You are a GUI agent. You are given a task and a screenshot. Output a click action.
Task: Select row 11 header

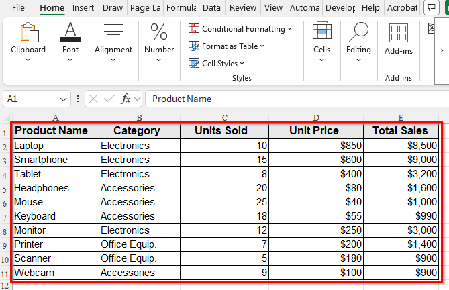click(5, 274)
